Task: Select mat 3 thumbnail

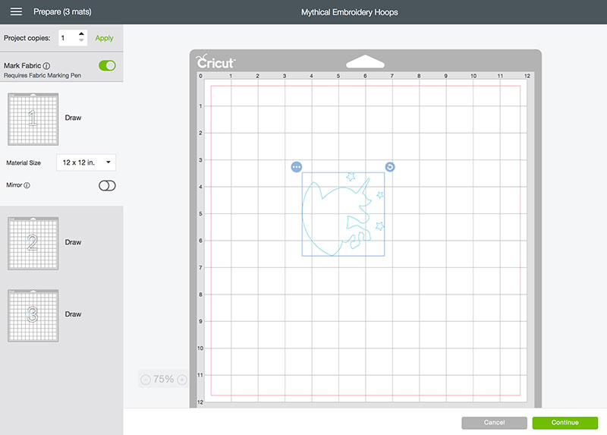Action: pyautogui.click(x=33, y=316)
